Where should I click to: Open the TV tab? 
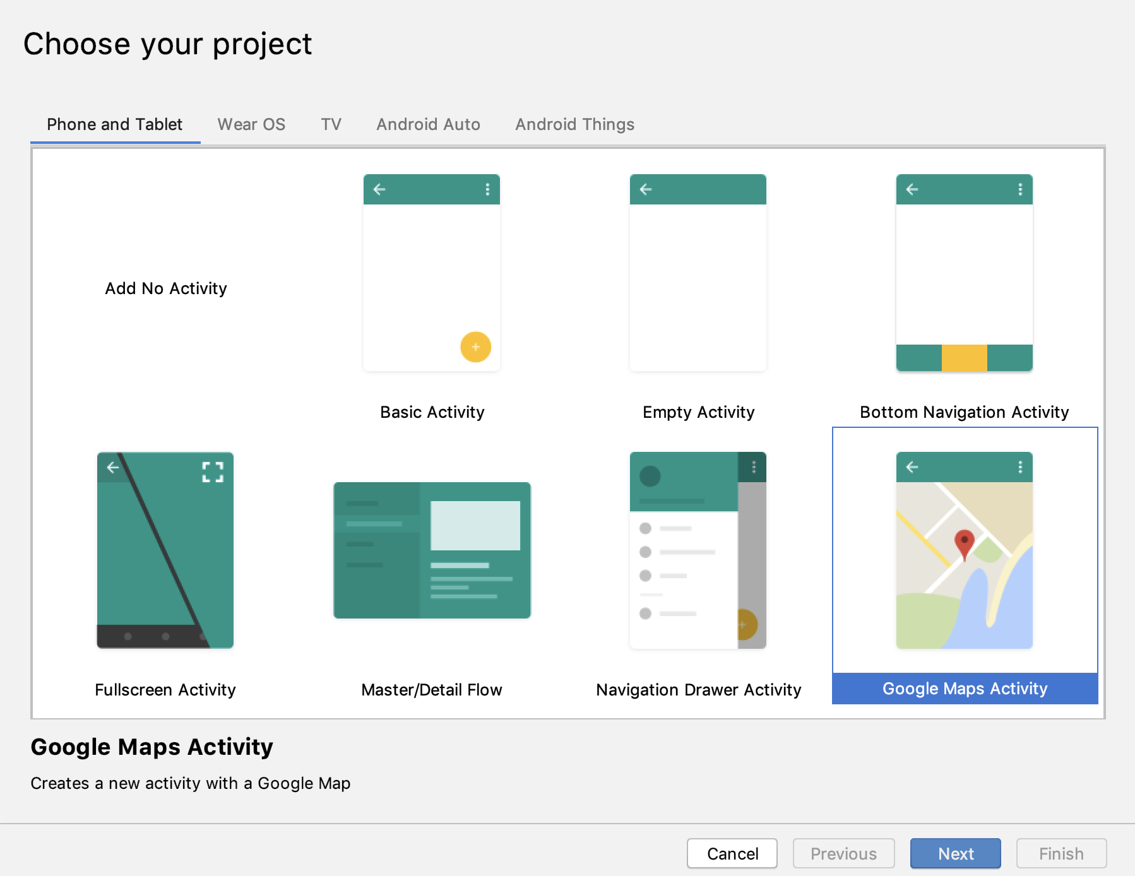pos(331,124)
